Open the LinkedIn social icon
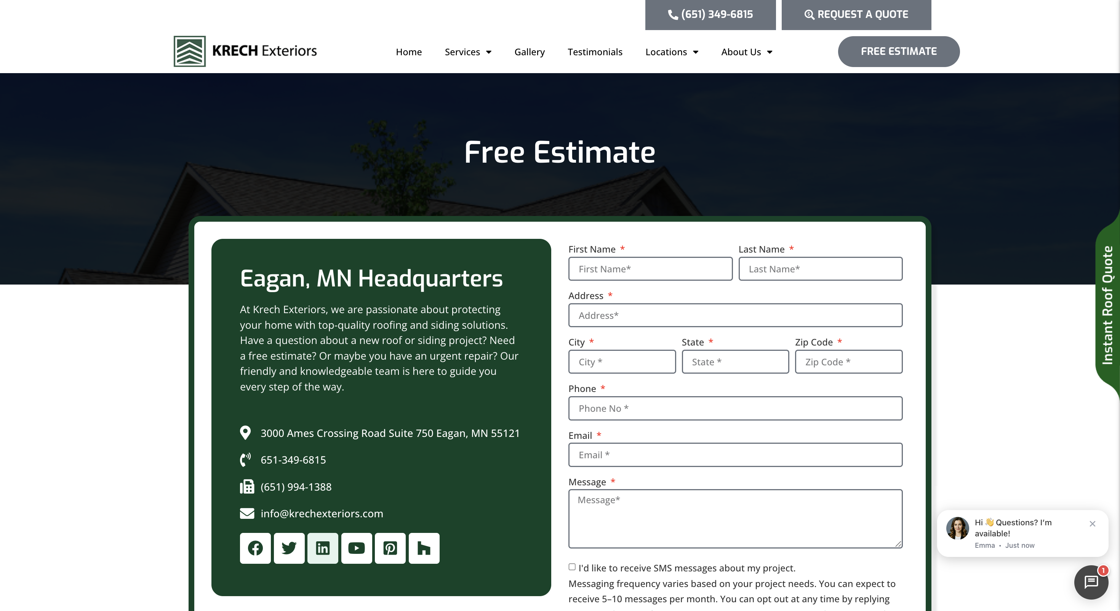Screen dimensions: 1120x611 point(323,548)
